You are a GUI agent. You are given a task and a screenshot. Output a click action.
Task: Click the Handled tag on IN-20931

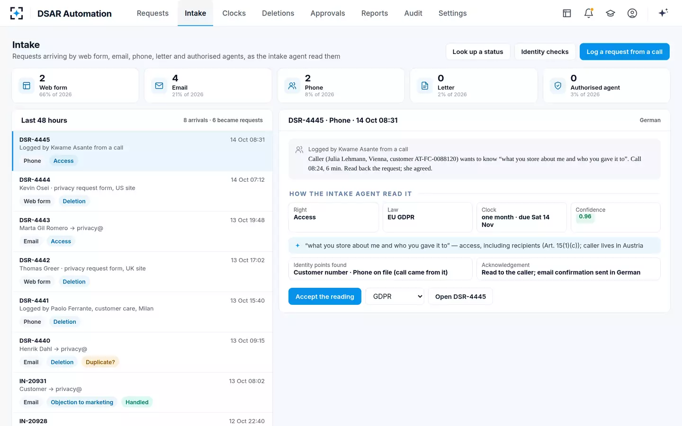coord(137,402)
